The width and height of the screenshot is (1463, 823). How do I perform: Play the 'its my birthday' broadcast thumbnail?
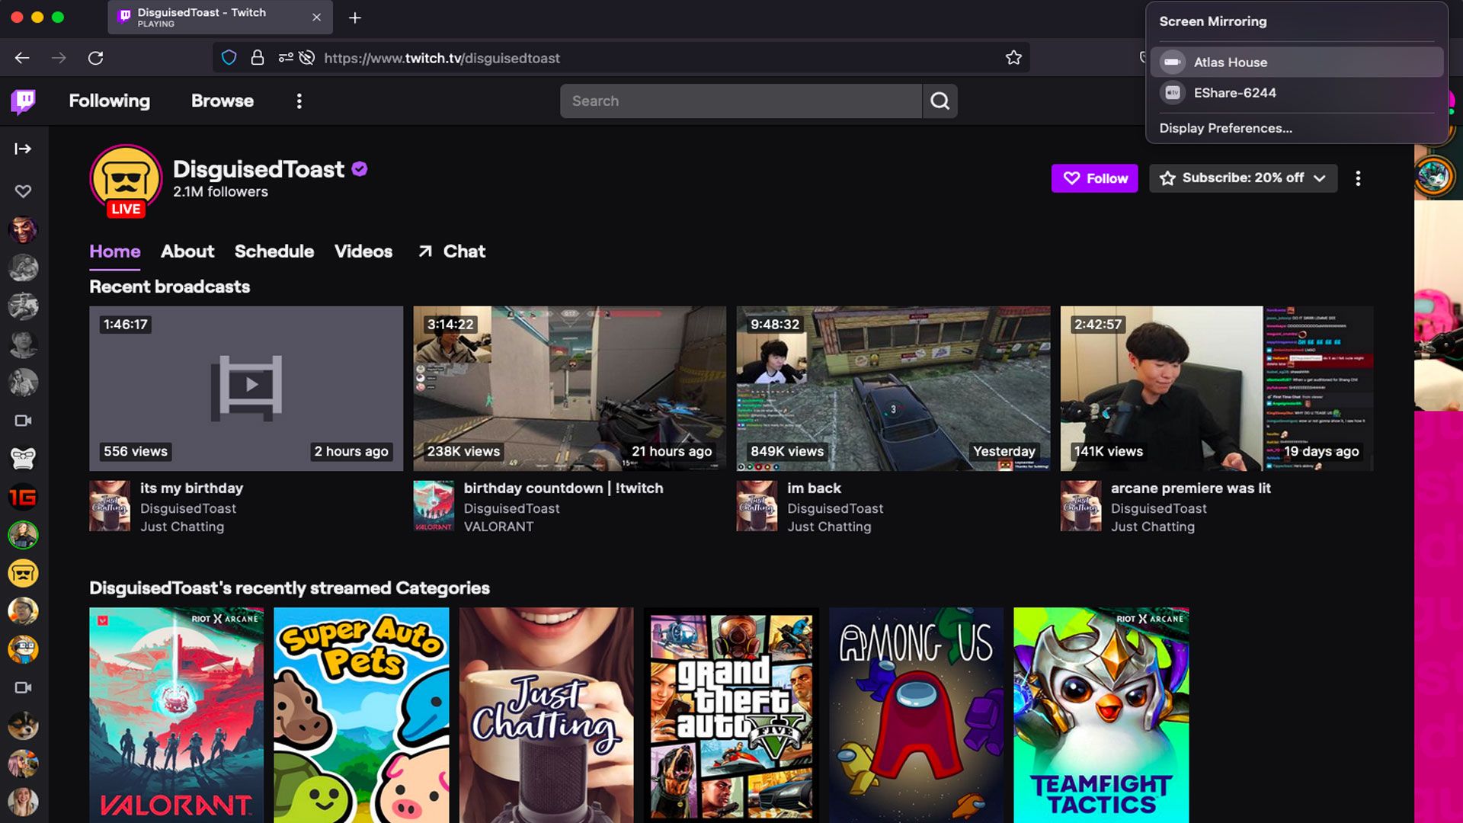coord(246,389)
